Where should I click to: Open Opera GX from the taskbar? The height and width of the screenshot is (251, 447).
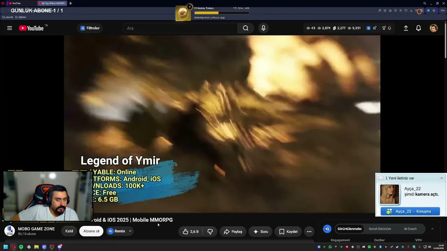pyautogui.click(x=13, y=247)
